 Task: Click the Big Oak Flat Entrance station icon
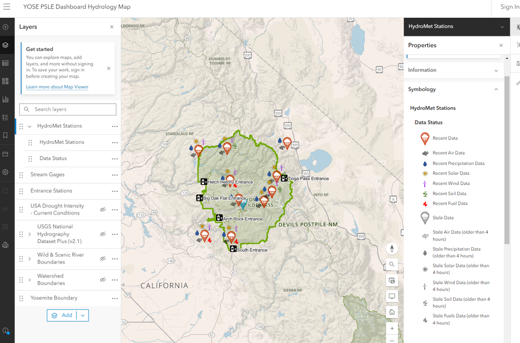point(200,198)
